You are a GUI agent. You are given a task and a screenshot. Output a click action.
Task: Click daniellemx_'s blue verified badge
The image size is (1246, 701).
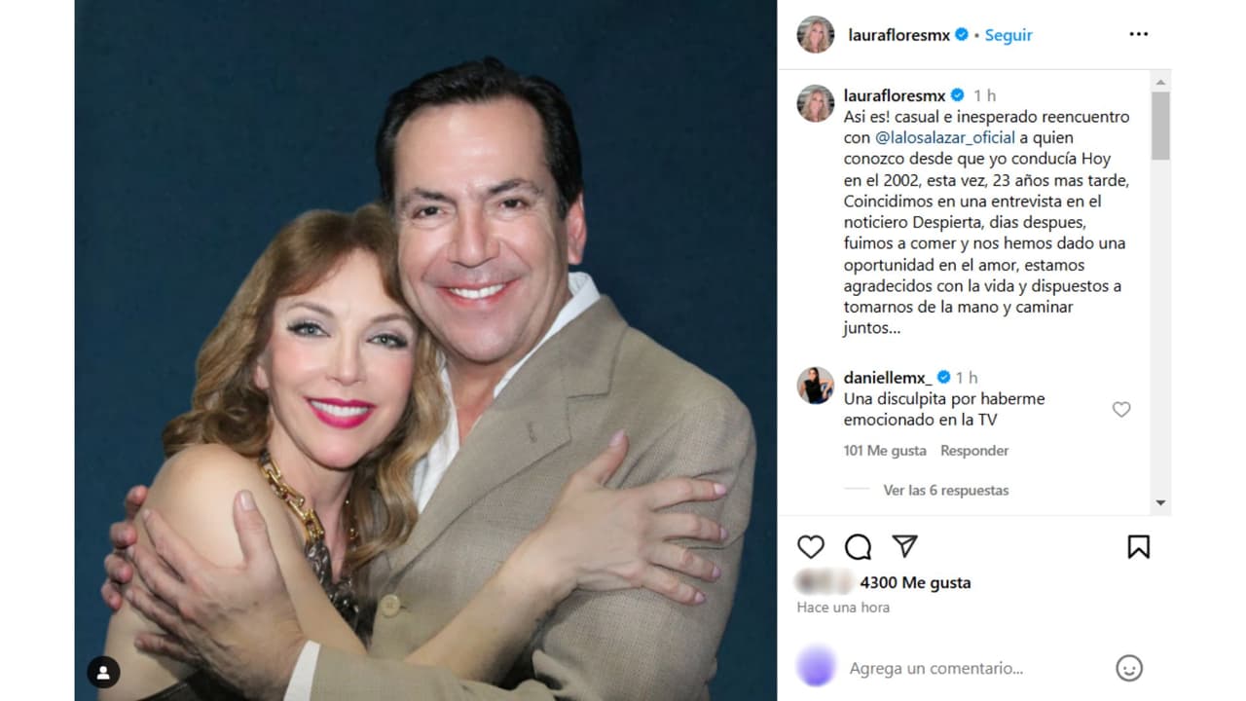click(941, 378)
